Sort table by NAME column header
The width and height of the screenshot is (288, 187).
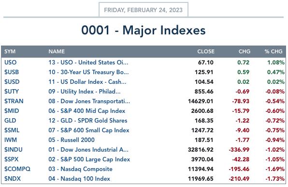(57, 51)
